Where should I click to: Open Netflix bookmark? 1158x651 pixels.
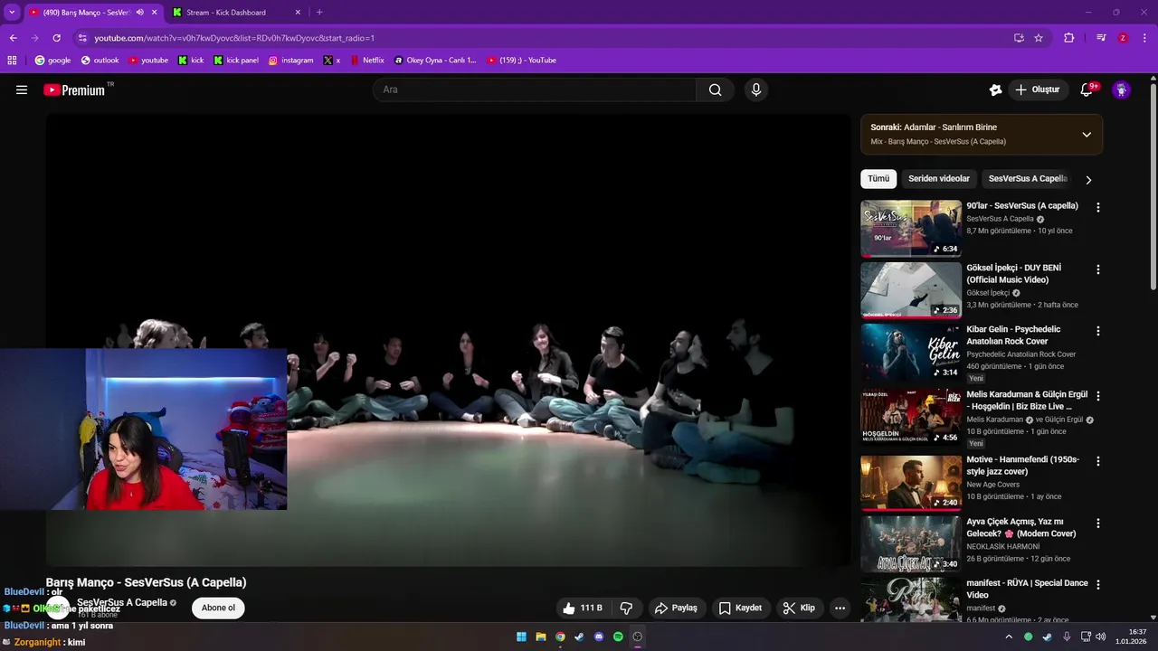(365, 61)
